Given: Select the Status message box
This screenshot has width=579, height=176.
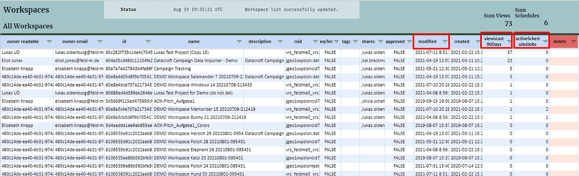Looking at the screenshot, I should point(232,10).
